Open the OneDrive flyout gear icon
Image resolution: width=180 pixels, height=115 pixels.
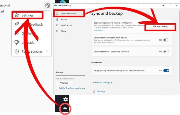pos(48,5)
